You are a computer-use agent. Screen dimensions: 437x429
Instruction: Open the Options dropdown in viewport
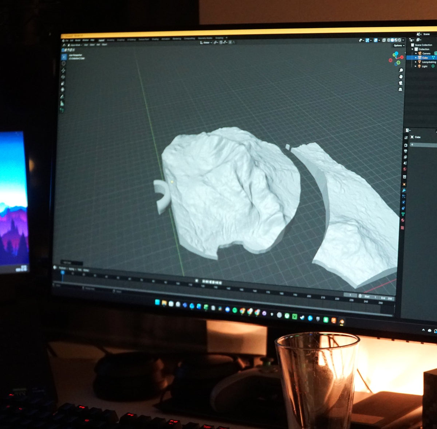pyautogui.click(x=399, y=46)
